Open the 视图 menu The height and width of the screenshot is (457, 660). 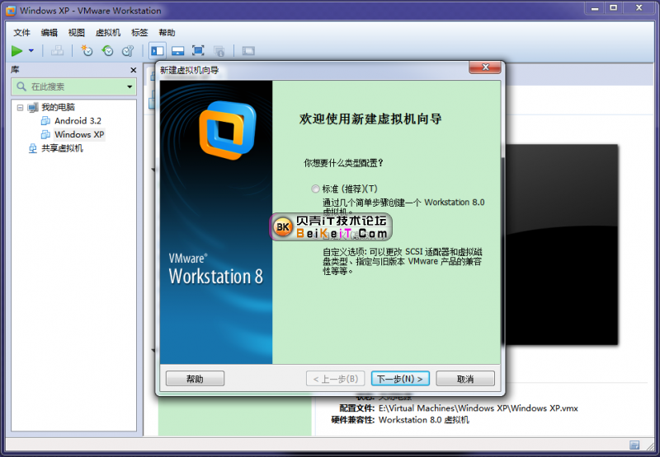pos(77,33)
